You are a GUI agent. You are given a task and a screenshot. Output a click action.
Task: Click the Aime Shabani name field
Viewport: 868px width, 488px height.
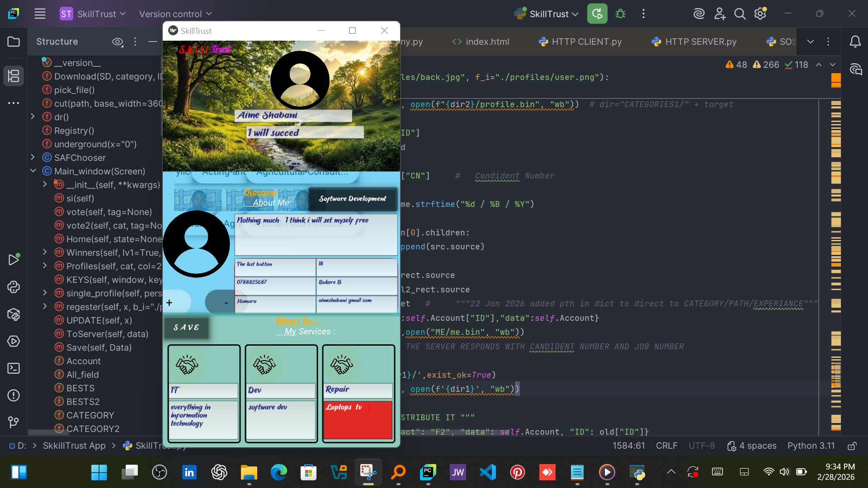[x=293, y=116]
